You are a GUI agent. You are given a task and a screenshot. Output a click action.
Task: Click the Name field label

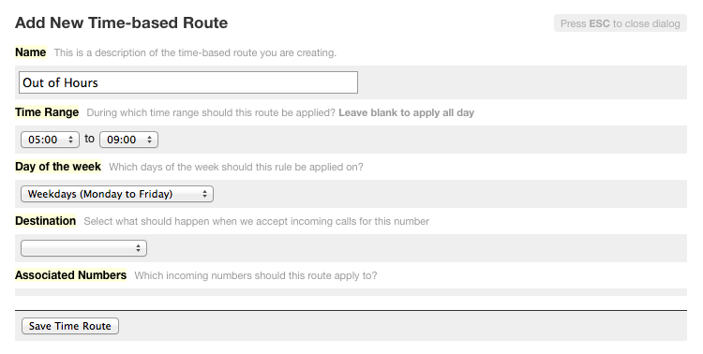coord(31,52)
